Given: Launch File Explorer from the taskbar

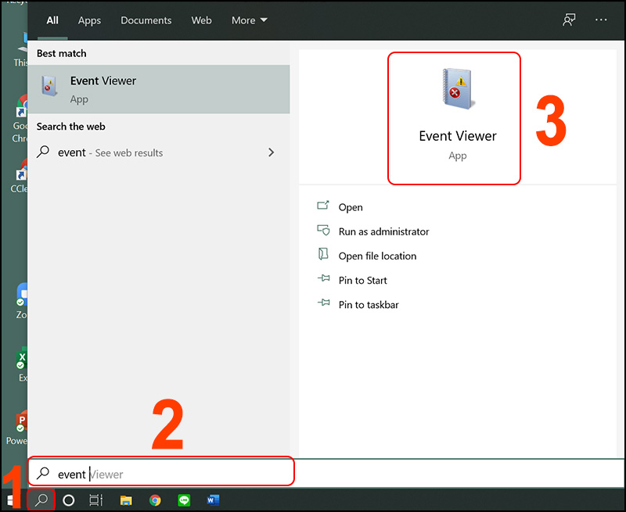Looking at the screenshot, I should click(125, 500).
